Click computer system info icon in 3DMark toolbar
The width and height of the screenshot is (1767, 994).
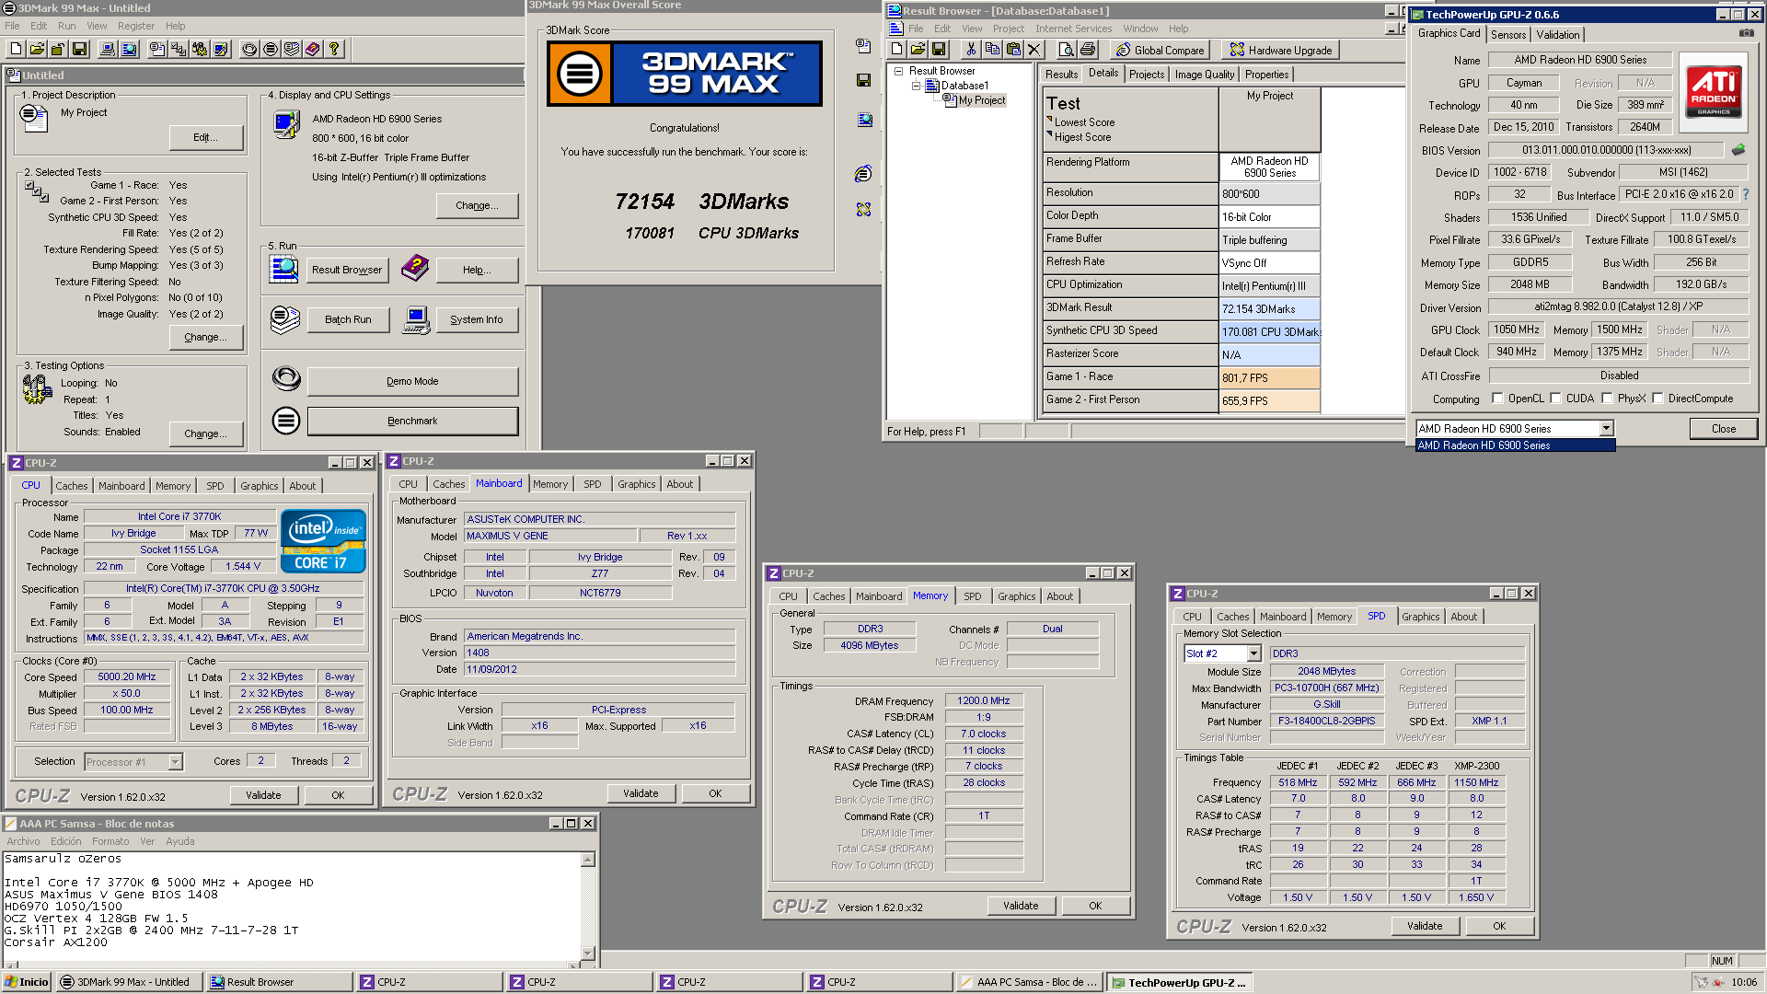(108, 50)
